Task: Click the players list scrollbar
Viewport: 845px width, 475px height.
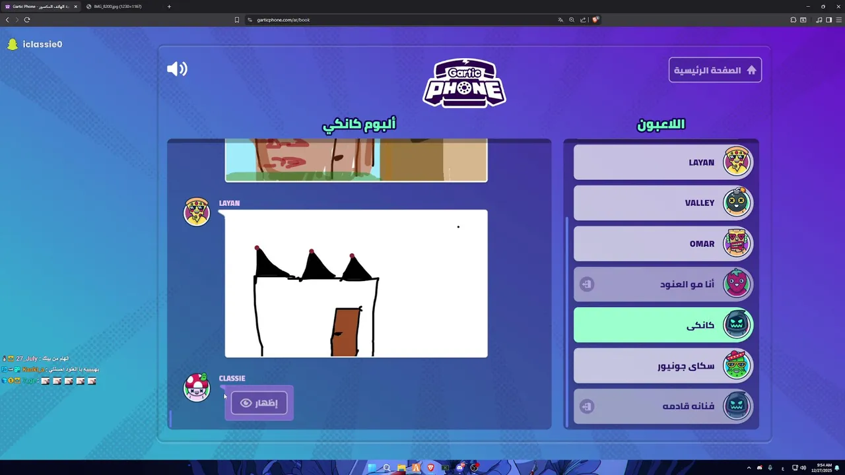Action: click(x=566, y=323)
